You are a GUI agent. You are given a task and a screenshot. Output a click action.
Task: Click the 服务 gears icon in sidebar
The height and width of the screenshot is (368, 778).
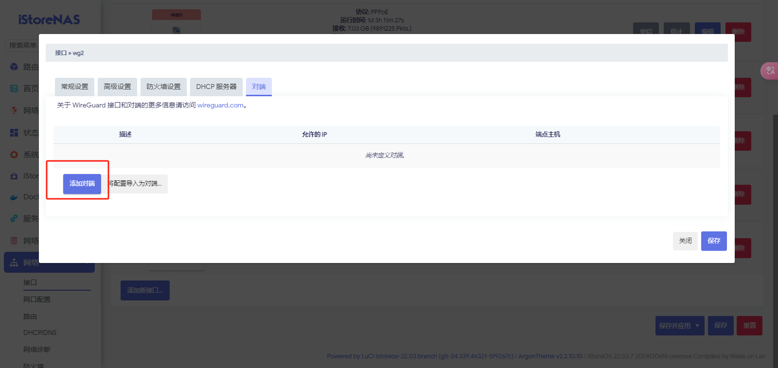coord(14,219)
